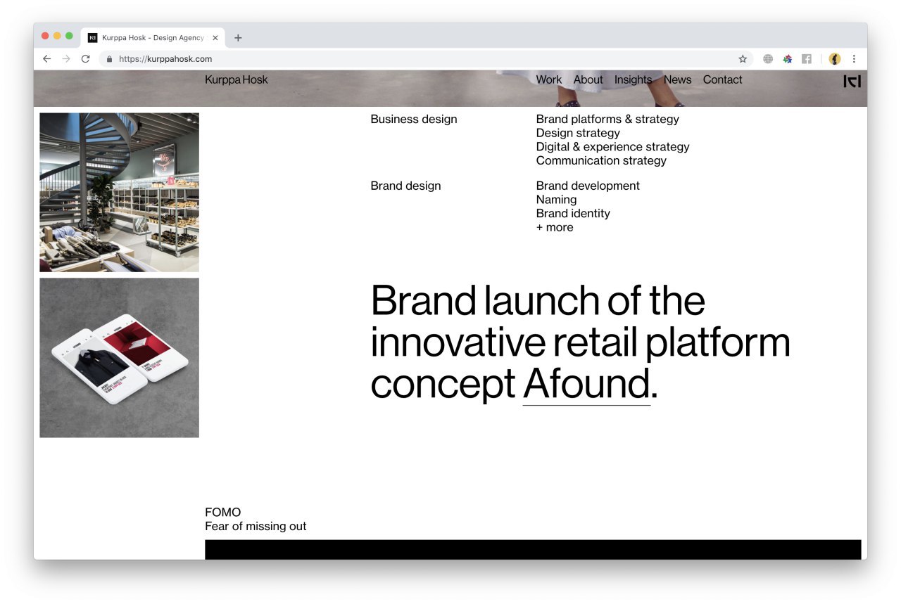This screenshot has width=901, height=604.
Task: Click the 'Brand launch of the' headline
Action: point(538,300)
